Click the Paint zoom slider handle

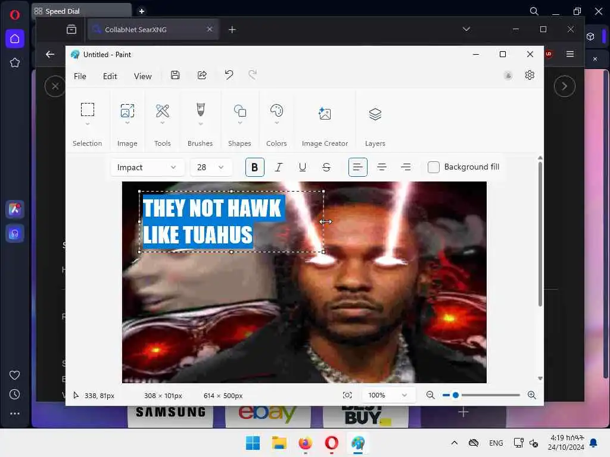[x=456, y=395]
